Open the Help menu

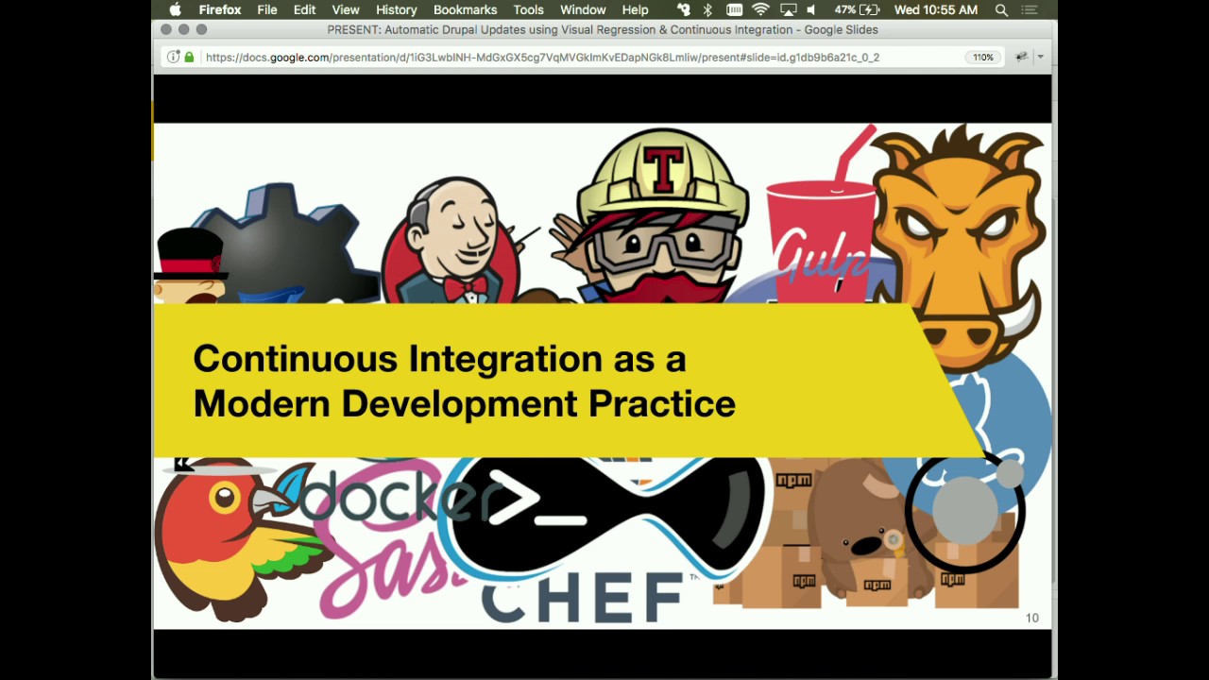[x=635, y=9]
